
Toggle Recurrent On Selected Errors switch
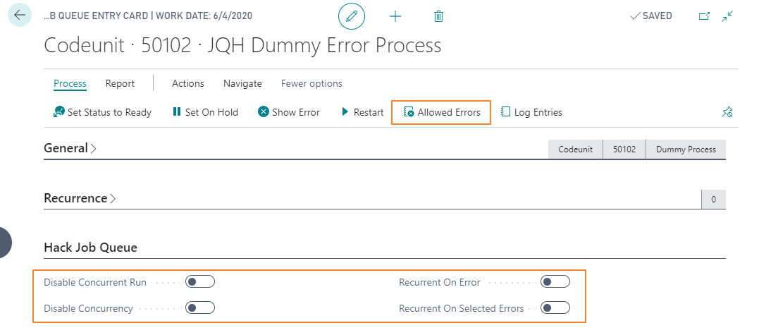point(555,308)
